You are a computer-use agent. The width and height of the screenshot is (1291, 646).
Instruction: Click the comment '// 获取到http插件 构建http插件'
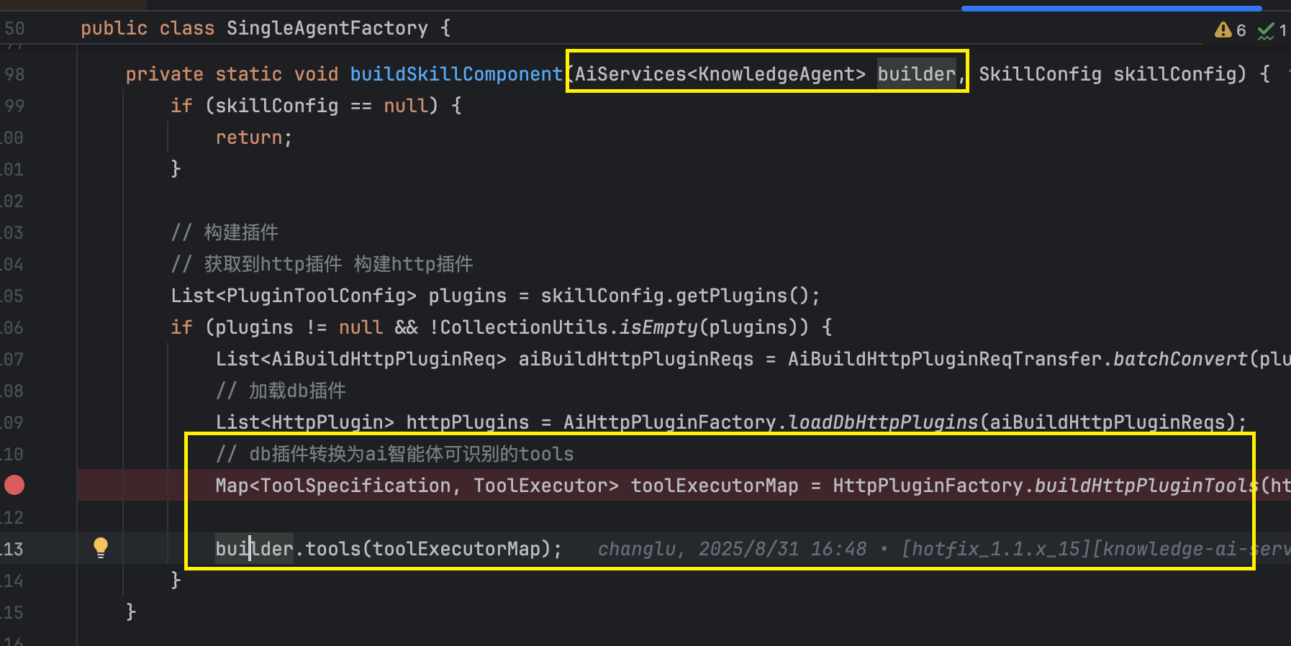pos(322,264)
